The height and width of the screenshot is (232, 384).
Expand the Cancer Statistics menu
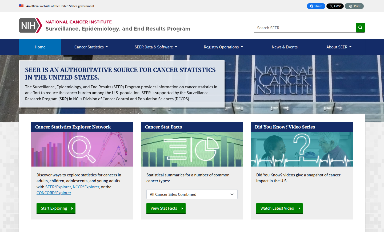(x=91, y=47)
